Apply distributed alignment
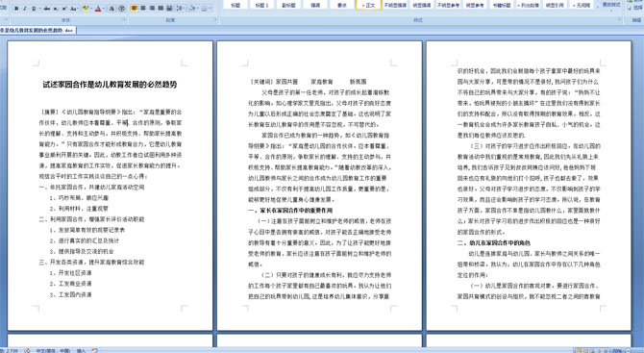 (169, 9)
